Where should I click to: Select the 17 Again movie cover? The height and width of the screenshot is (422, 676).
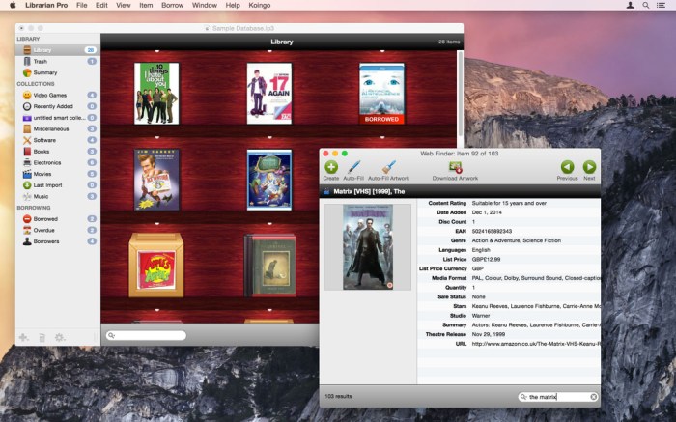click(x=268, y=94)
